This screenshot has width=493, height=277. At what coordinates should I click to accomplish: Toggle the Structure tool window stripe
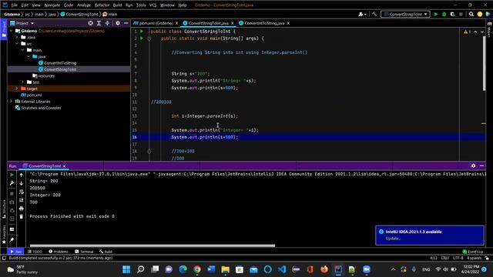(4, 209)
